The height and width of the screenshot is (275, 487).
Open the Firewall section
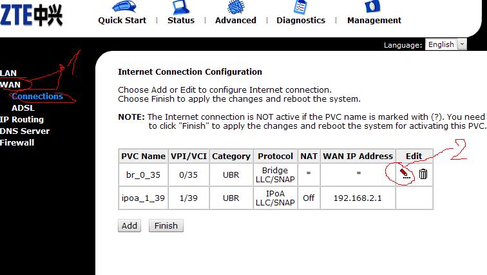(17, 143)
